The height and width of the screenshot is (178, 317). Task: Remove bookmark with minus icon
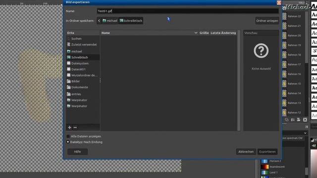pos(75,128)
